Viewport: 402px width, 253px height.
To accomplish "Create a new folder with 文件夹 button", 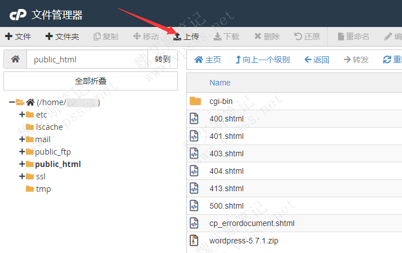I will tap(62, 37).
